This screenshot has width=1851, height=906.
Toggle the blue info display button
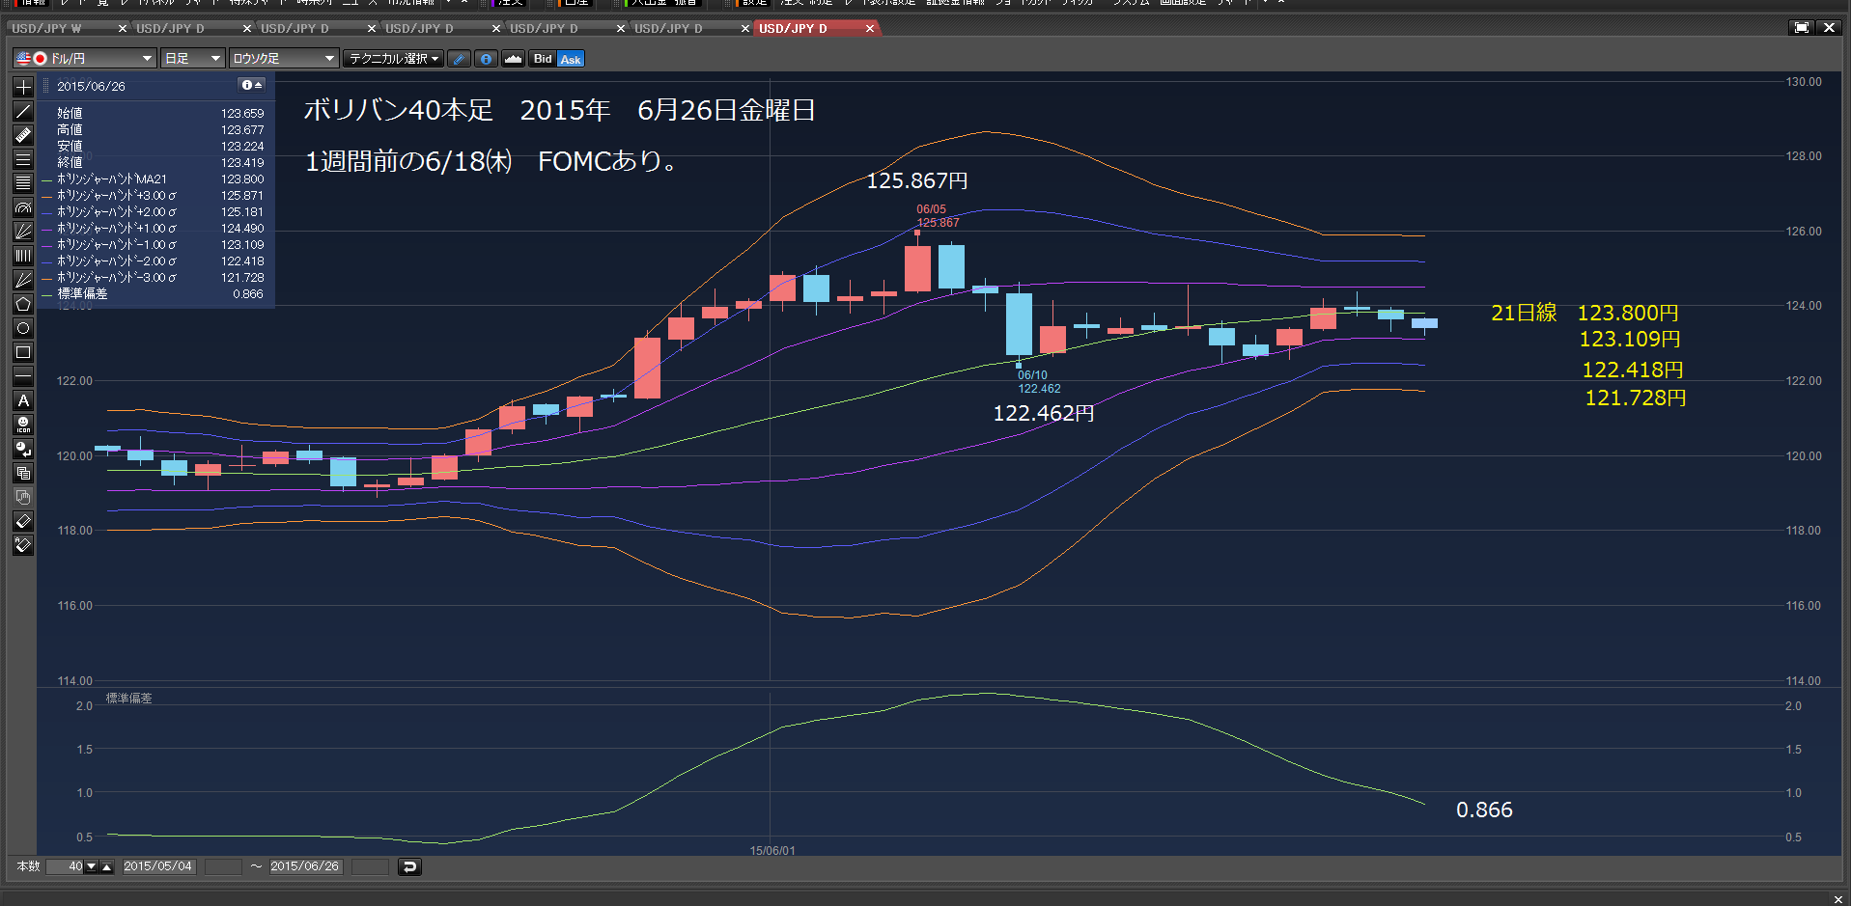[x=486, y=59]
